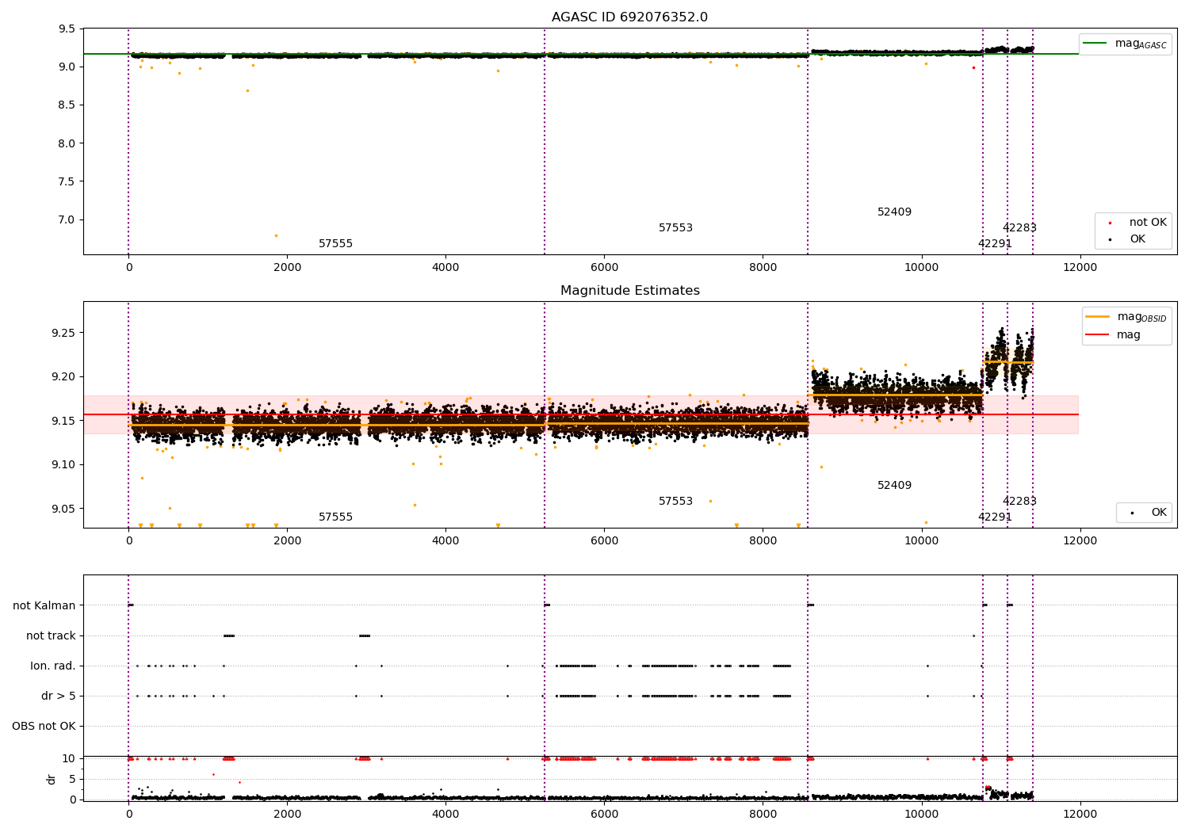The image size is (1189, 832).
Task: Select the orange mag OBSID legend entry
Action: [1126, 317]
